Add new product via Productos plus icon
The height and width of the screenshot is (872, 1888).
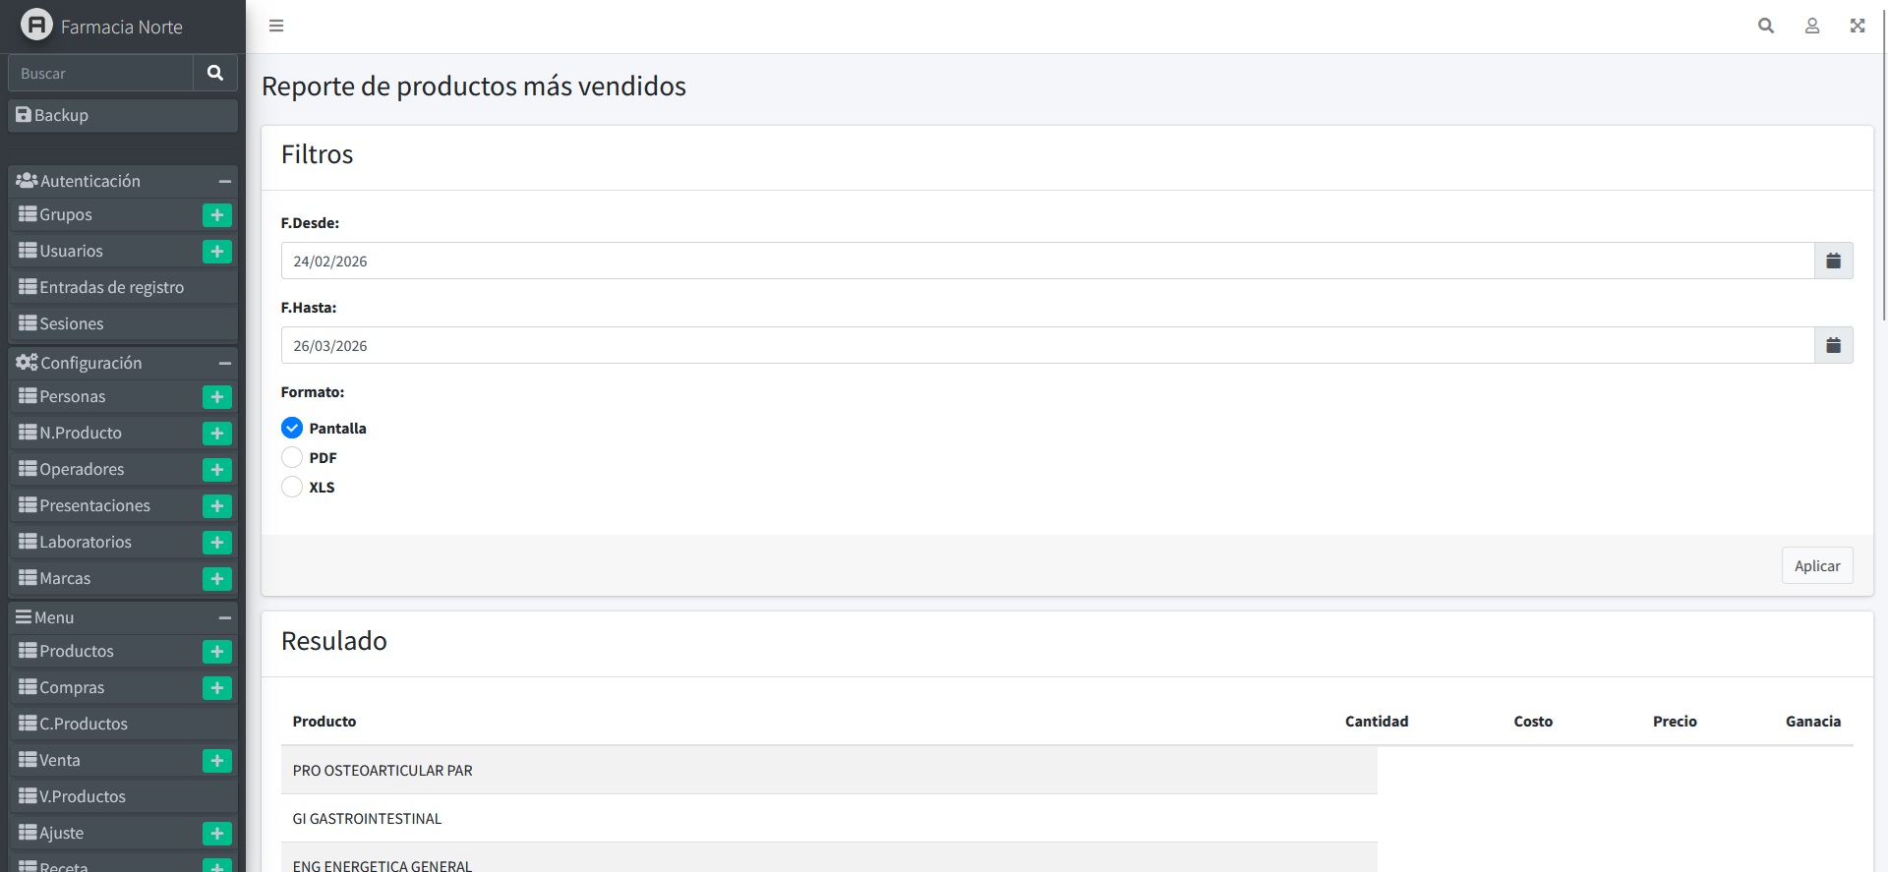[x=217, y=652]
